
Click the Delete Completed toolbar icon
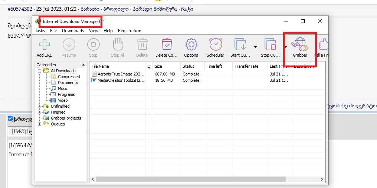167,45
